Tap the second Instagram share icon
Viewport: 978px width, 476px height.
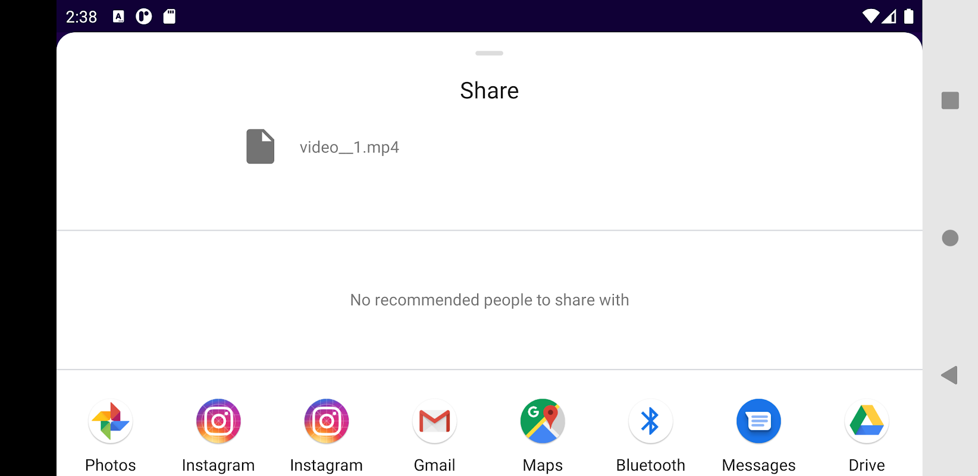pos(327,421)
